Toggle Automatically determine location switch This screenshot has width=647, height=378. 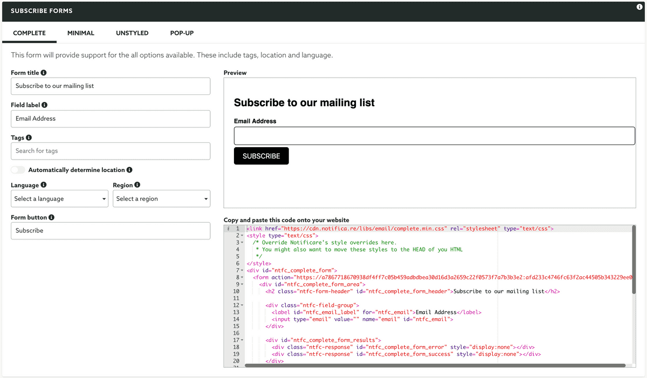18,170
